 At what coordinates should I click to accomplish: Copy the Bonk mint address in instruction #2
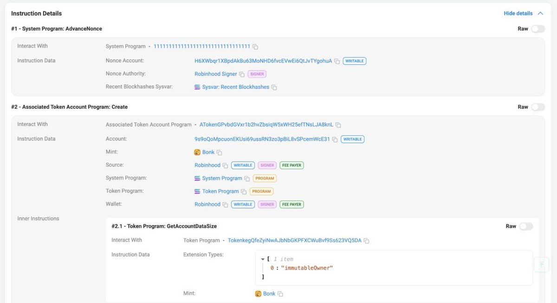click(x=220, y=152)
